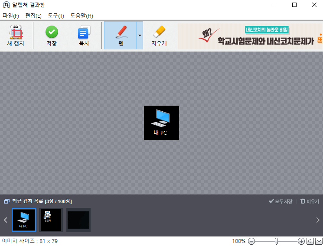Click the 내신코치 advertisement banner
Image resolution: width=323 pixels, height=246 pixels.
[250, 36]
